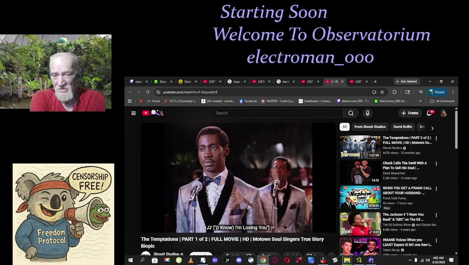This screenshot has height=265, width=469.
Task: Open Steam from the taskbar
Action: click(x=251, y=261)
